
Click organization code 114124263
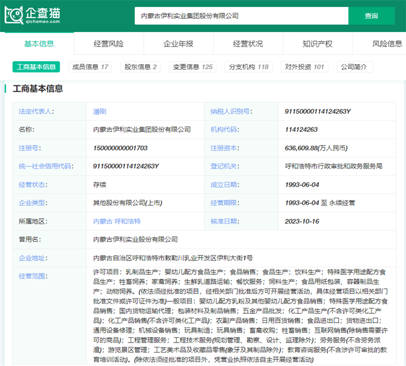click(301, 130)
